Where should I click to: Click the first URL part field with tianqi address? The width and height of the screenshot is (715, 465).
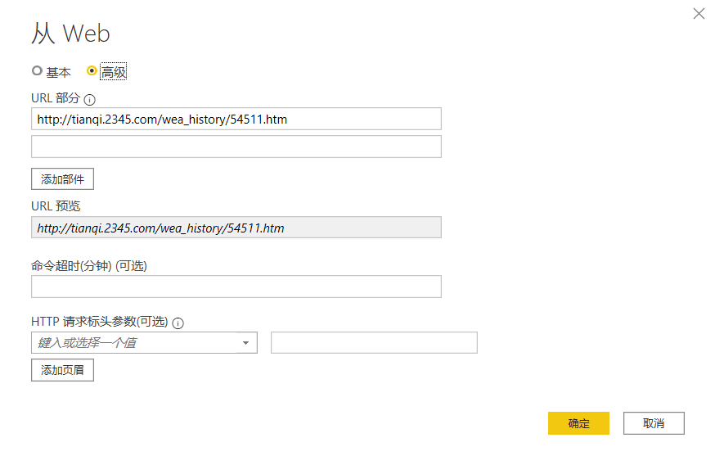[x=236, y=119]
